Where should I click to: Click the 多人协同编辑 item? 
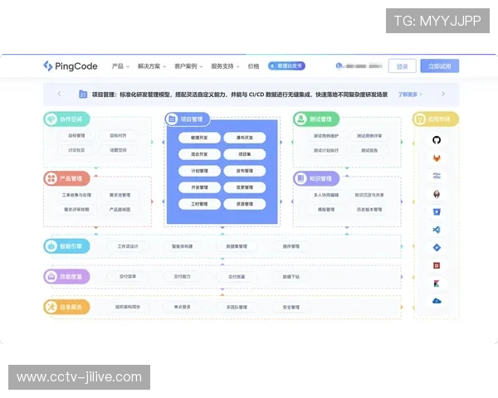[326, 195]
